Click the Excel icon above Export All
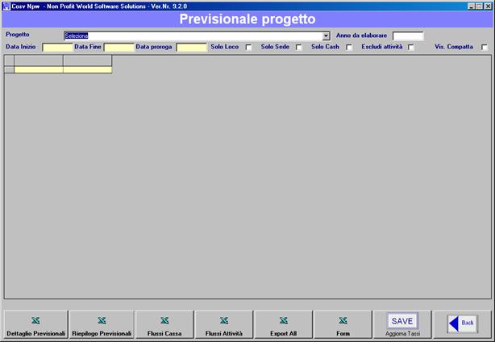This screenshot has width=495, height=342. coord(284,320)
